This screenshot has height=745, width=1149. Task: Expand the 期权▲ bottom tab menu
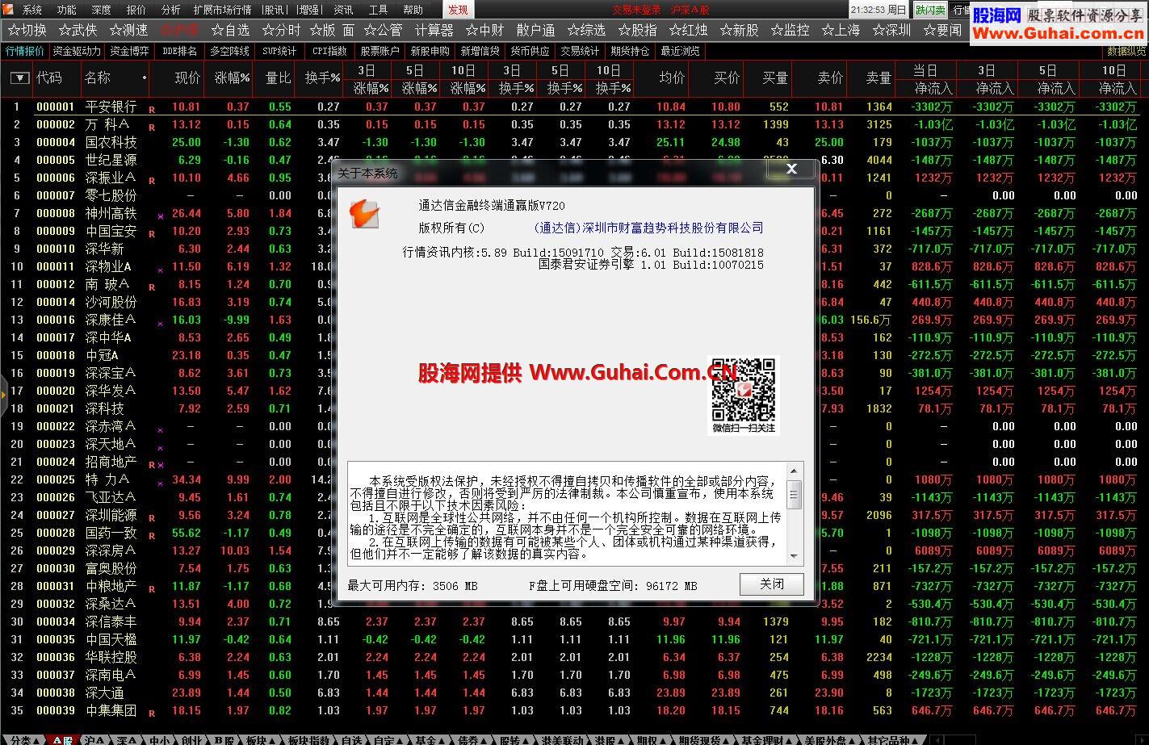pos(652,739)
